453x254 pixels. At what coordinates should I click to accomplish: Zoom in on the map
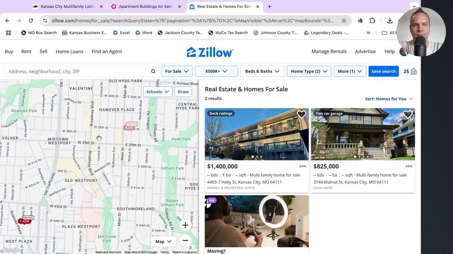pyautogui.click(x=185, y=225)
